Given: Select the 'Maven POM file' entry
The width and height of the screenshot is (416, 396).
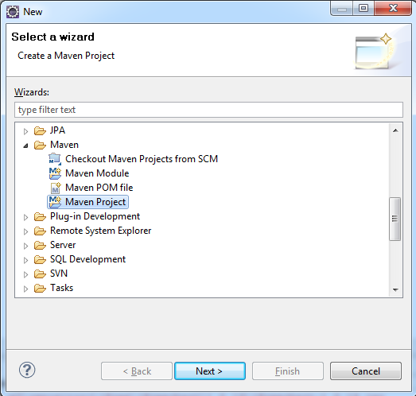Looking at the screenshot, I should (99, 188).
